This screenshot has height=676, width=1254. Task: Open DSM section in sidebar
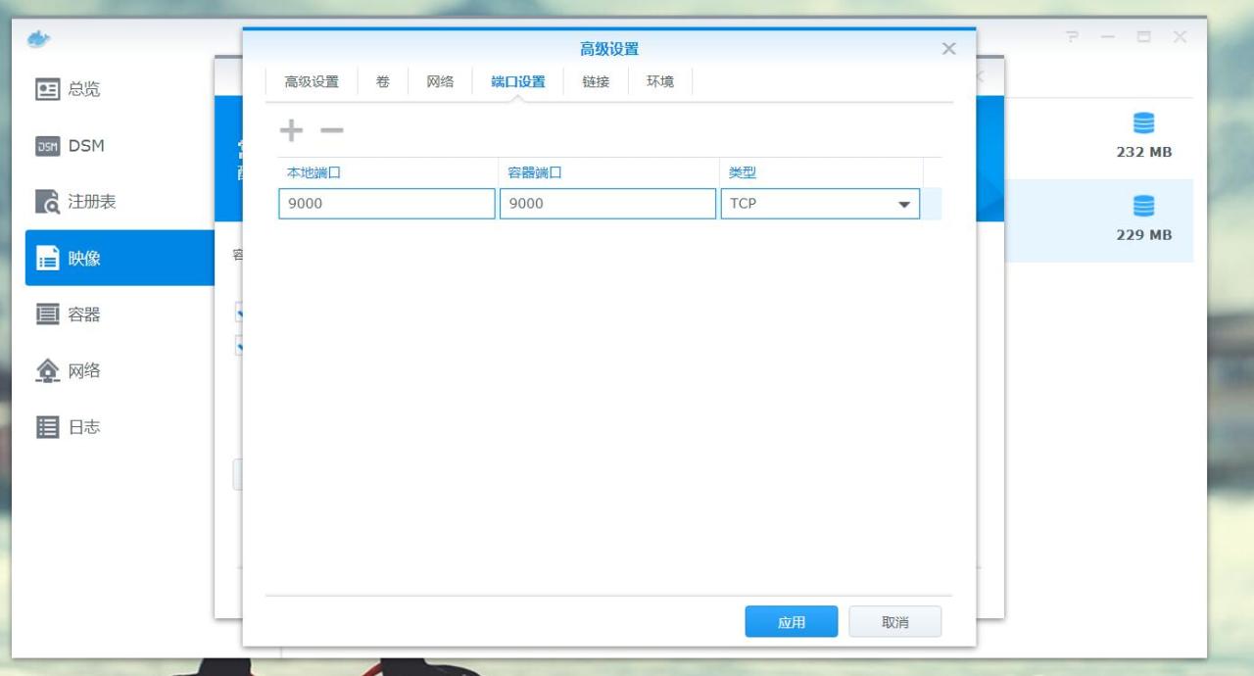[71, 146]
